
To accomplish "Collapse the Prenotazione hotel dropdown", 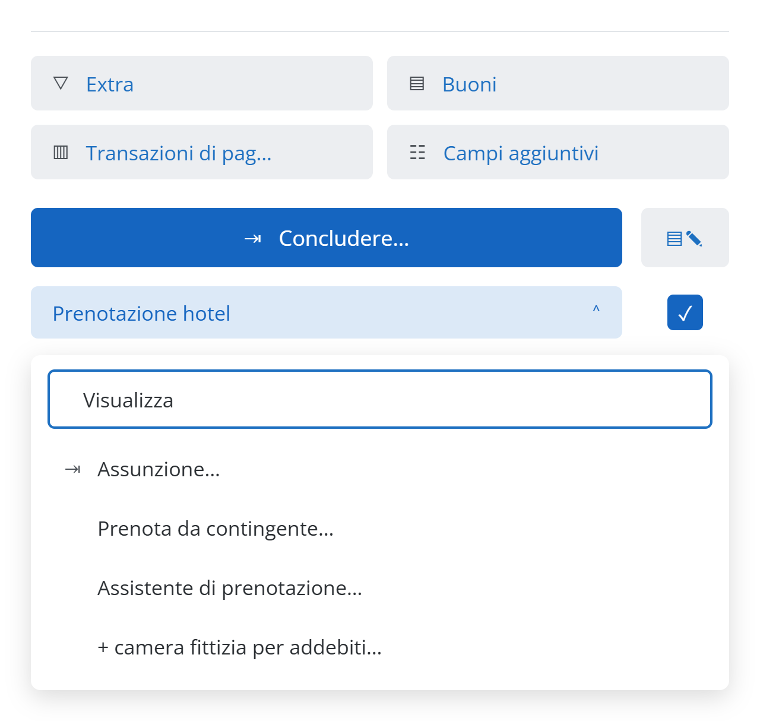I will 327,312.
